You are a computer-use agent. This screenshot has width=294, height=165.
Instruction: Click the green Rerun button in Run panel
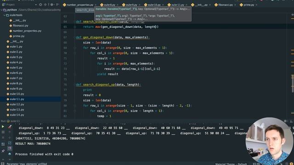pyautogui.click(x=3, y=126)
